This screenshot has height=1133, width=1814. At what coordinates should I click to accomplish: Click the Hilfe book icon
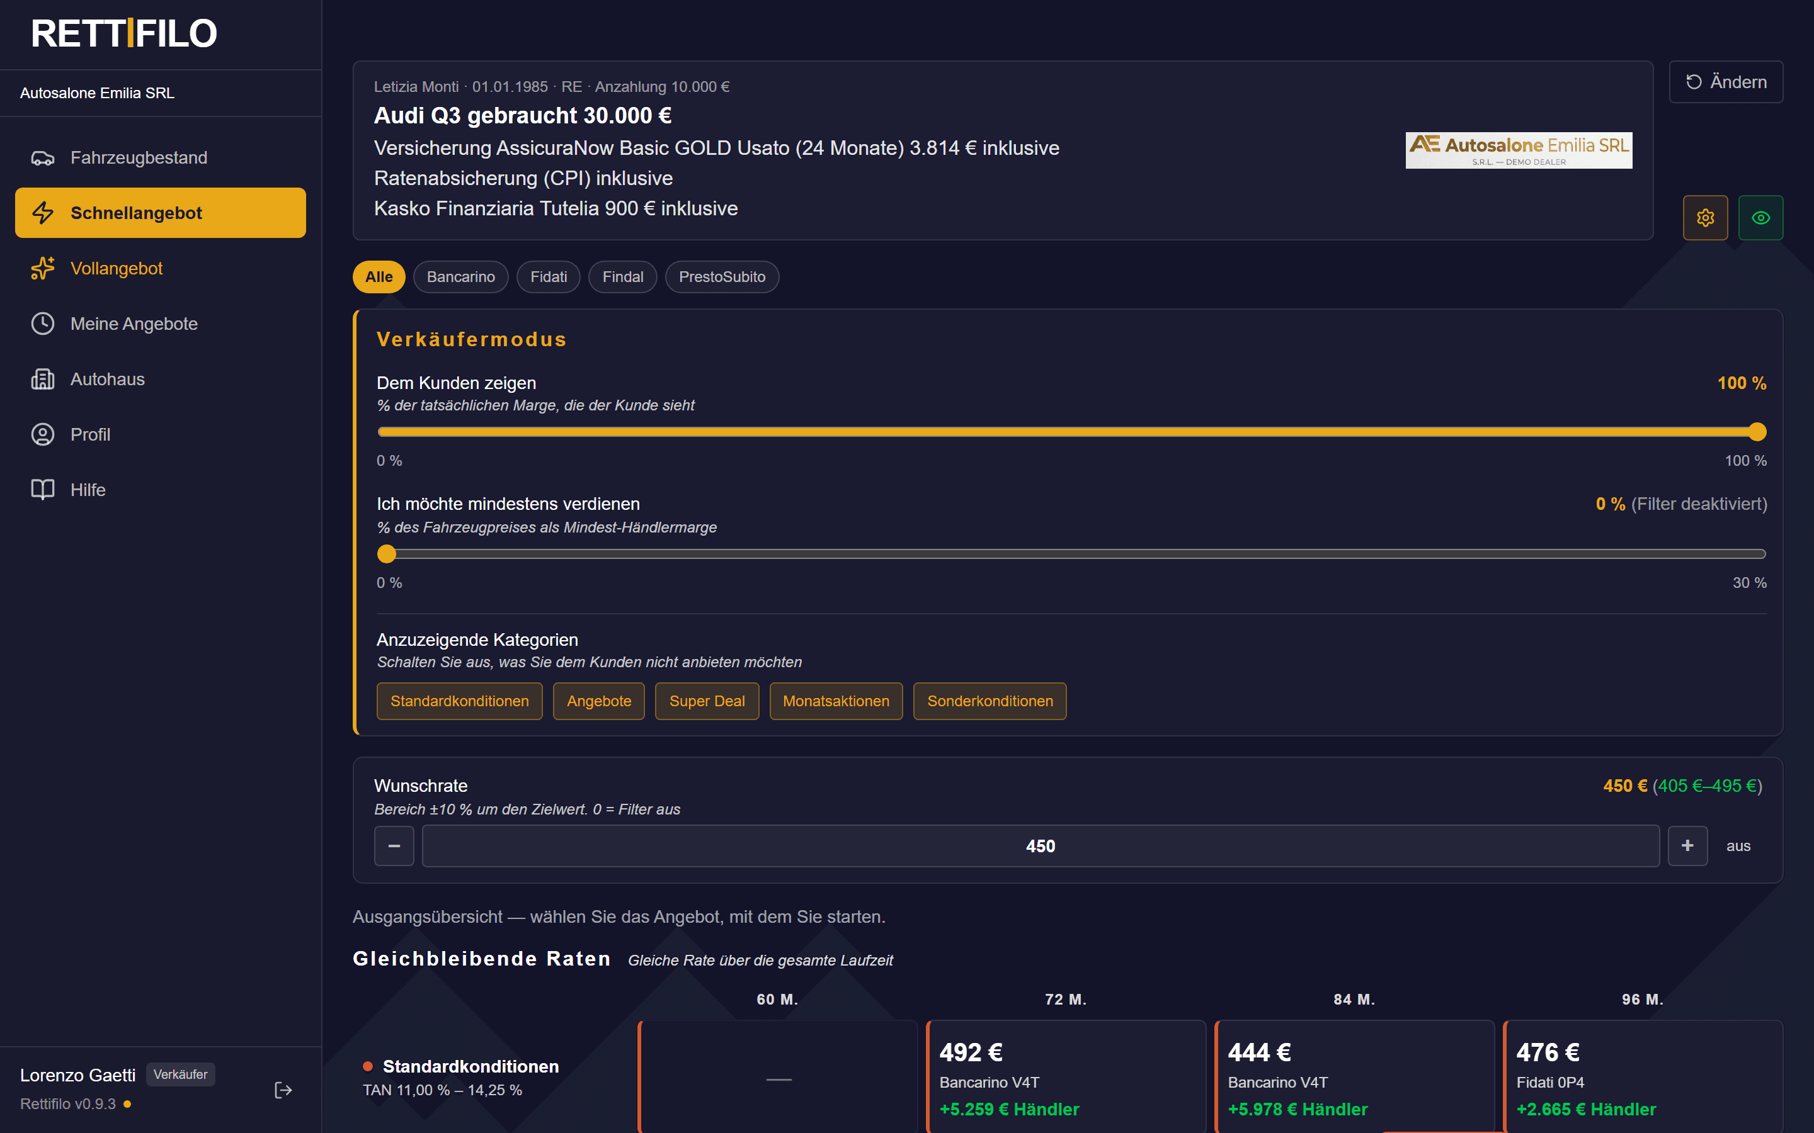tap(43, 490)
